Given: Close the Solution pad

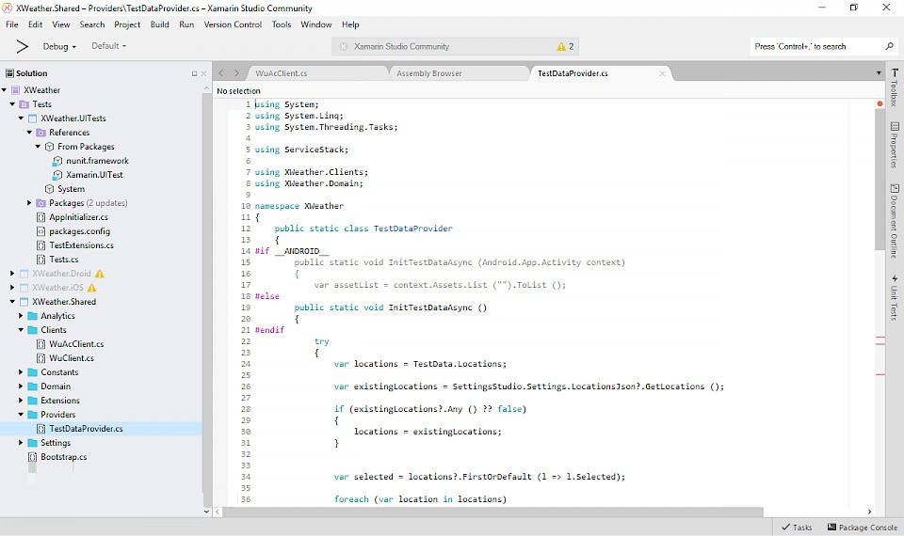Looking at the screenshot, I should (x=203, y=73).
